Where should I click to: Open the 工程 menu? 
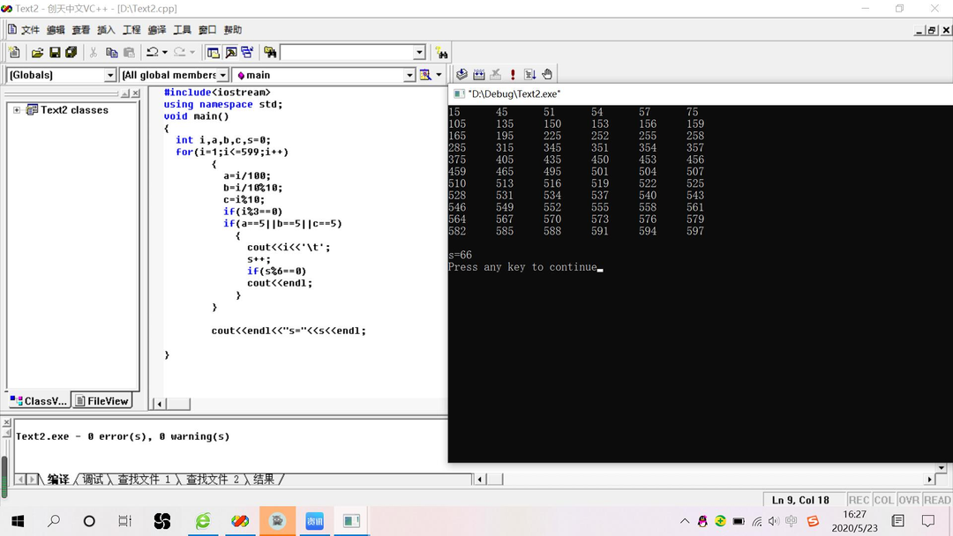click(x=131, y=30)
